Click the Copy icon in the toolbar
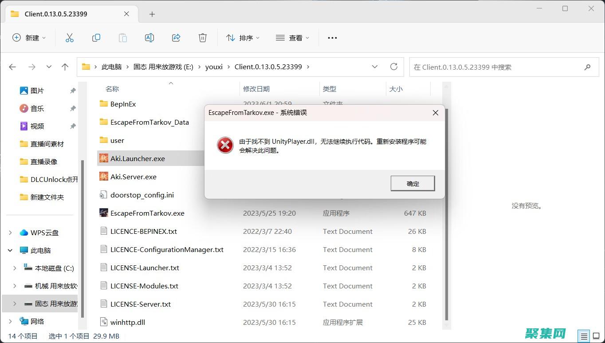This screenshot has height=343, width=605. 96,38
